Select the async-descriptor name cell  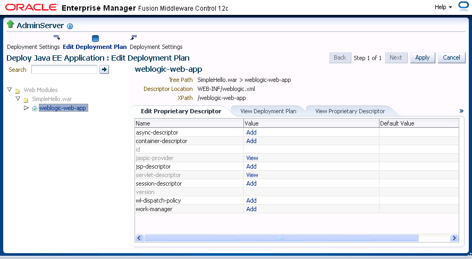[189, 132]
